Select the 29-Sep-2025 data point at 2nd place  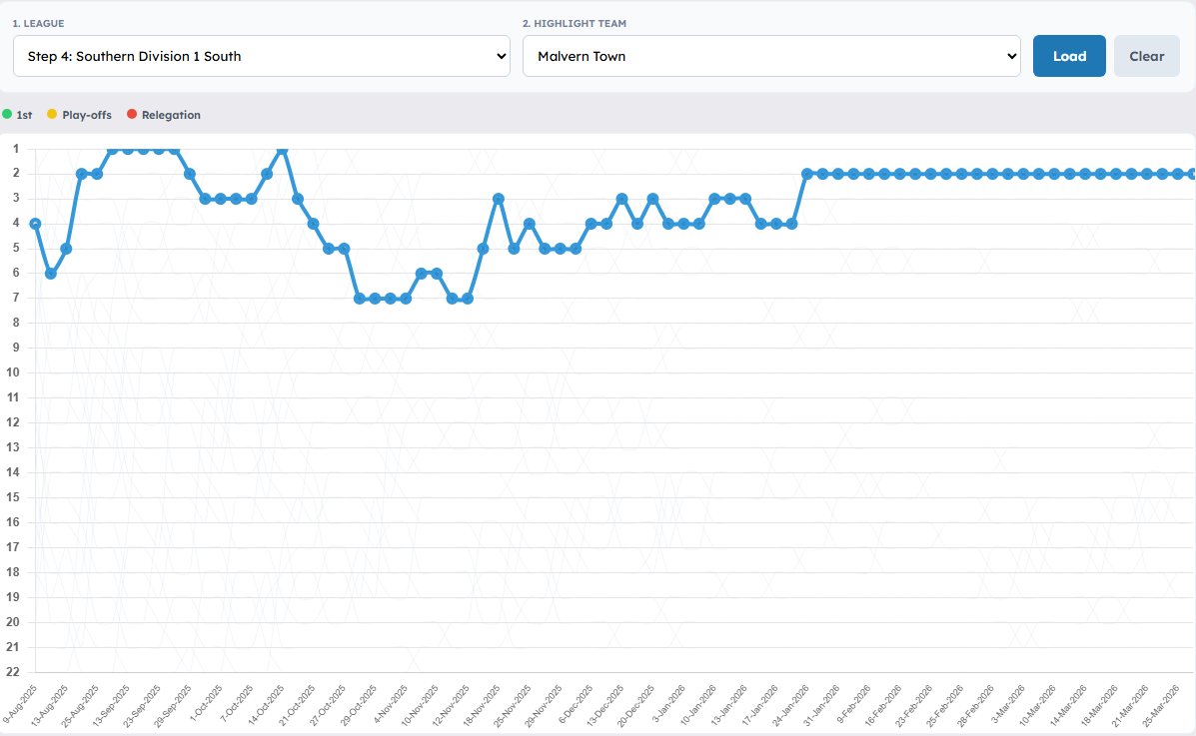tap(190, 174)
